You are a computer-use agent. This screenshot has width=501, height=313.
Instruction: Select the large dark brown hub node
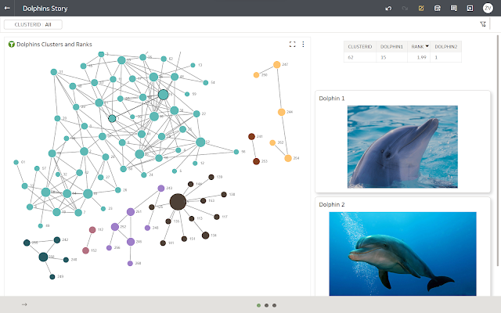(x=178, y=202)
